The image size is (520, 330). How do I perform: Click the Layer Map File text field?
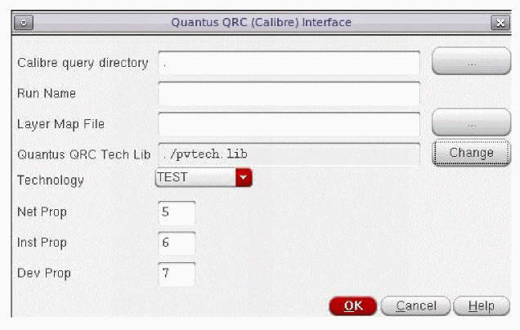[289, 124]
